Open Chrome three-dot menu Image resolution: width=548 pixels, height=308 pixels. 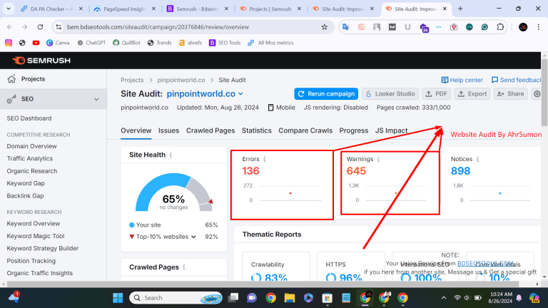538,27
